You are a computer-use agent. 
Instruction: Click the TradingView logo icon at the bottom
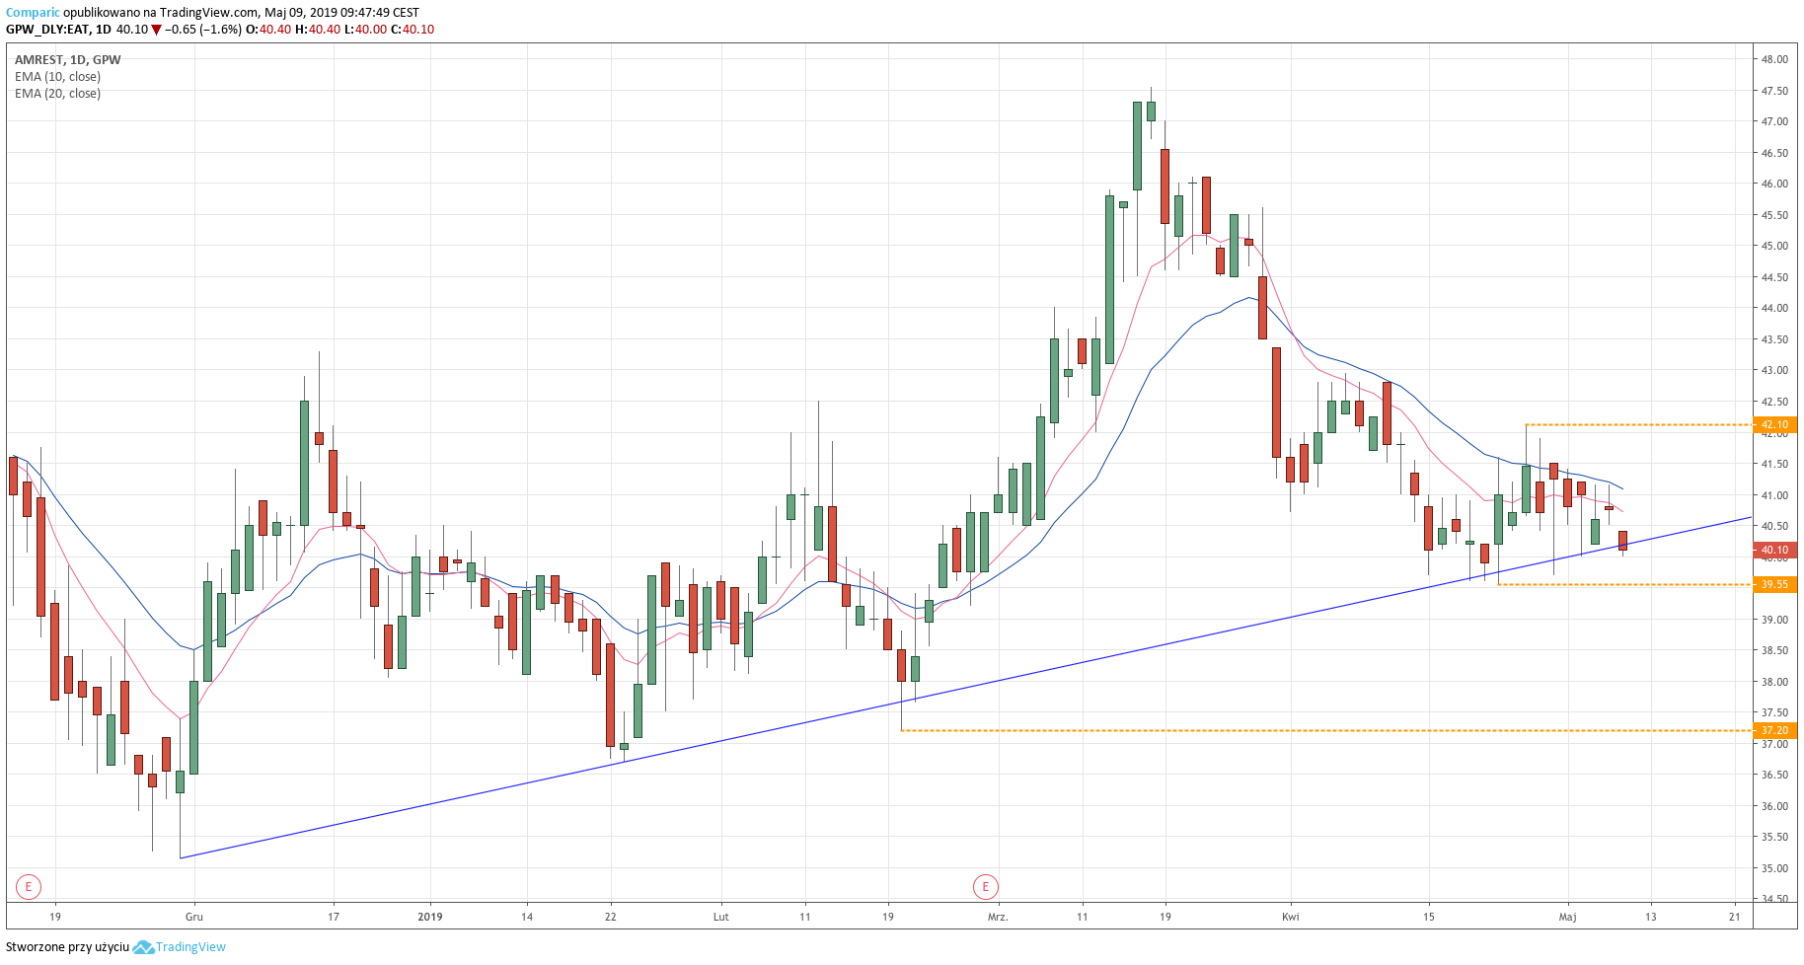[x=143, y=947]
